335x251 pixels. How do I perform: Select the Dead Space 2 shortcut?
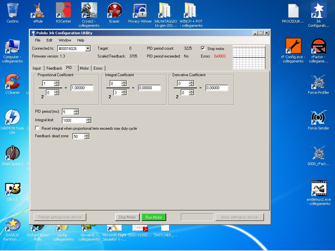(13, 153)
